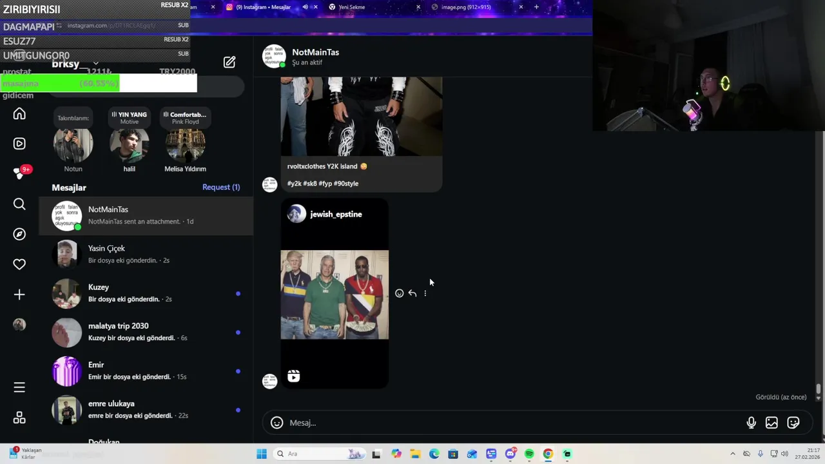Screen dimensions: 825x464
Task: Open jewish_epstine profile on shared post
Action: coord(336,214)
